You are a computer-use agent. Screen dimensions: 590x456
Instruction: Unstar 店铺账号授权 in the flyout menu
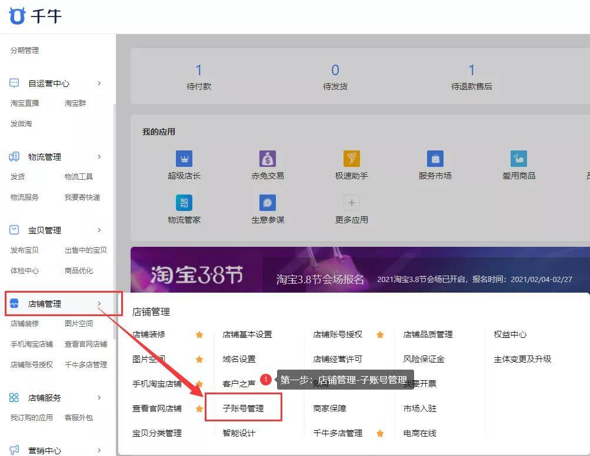(x=380, y=334)
